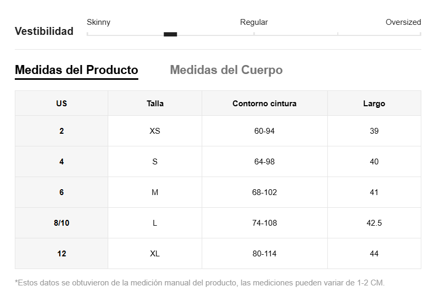Click the Skinny fit label
Viewport: 434px width, 296px height.
(98, 22)
